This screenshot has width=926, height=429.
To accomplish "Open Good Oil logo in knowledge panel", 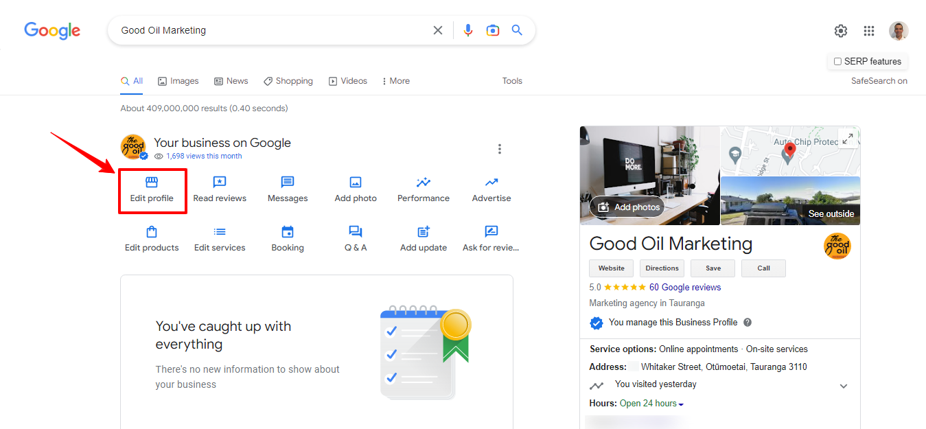I will pos(837,246).
